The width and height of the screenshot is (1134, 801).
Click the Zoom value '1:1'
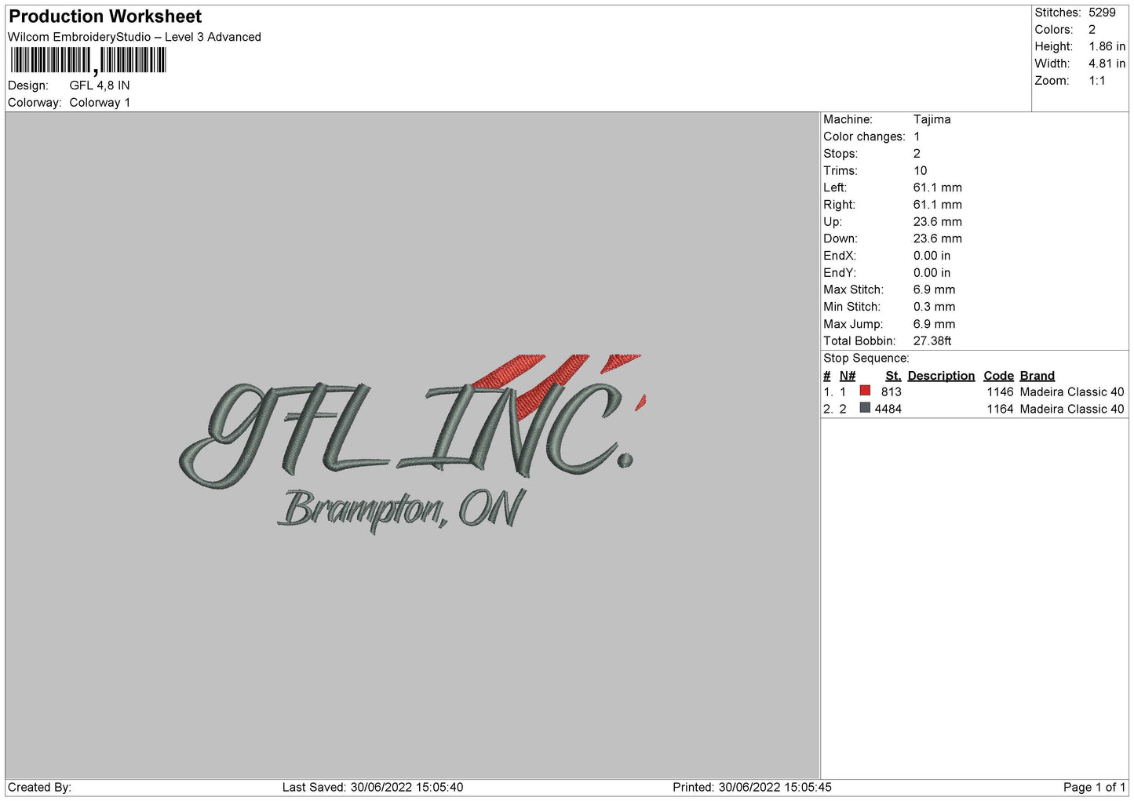tap(1096, 81)
